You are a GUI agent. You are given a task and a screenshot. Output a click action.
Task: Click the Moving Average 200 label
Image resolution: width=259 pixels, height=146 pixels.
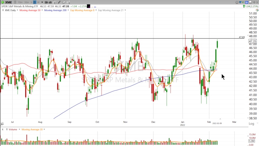pyautogui.click(x=55, y=10)
